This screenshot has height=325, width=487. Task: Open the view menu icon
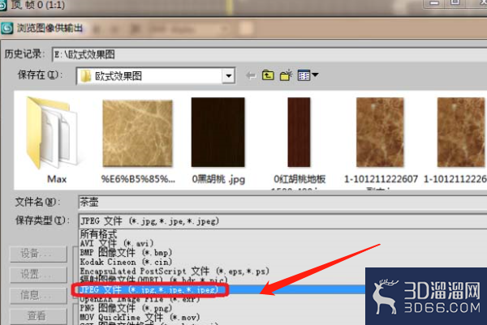[x=308, y=75]
